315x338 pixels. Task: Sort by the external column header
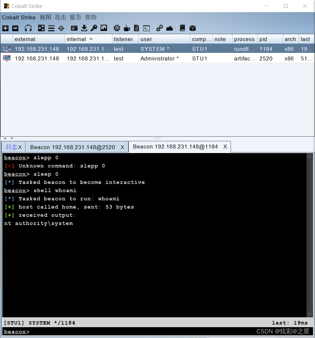coord(38,39)
